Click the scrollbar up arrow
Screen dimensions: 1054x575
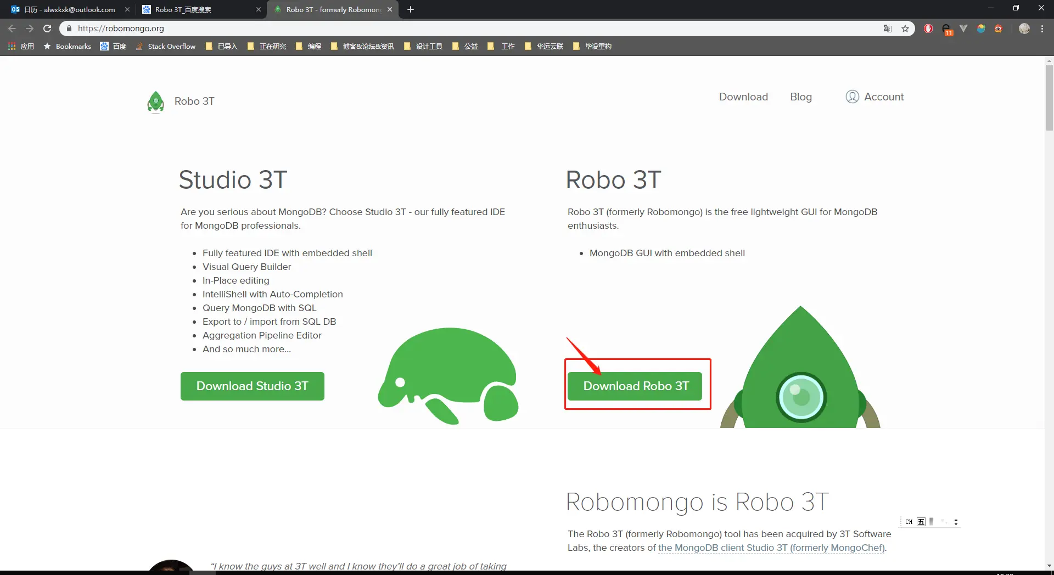pos(1049,61)
